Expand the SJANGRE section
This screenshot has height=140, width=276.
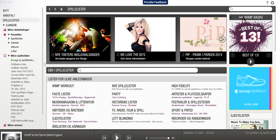click(4, 25)
